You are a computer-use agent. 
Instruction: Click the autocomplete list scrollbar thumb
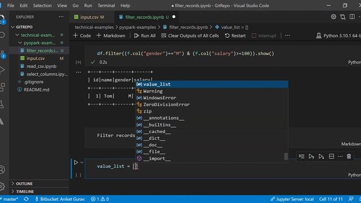(x=286, y=157)
